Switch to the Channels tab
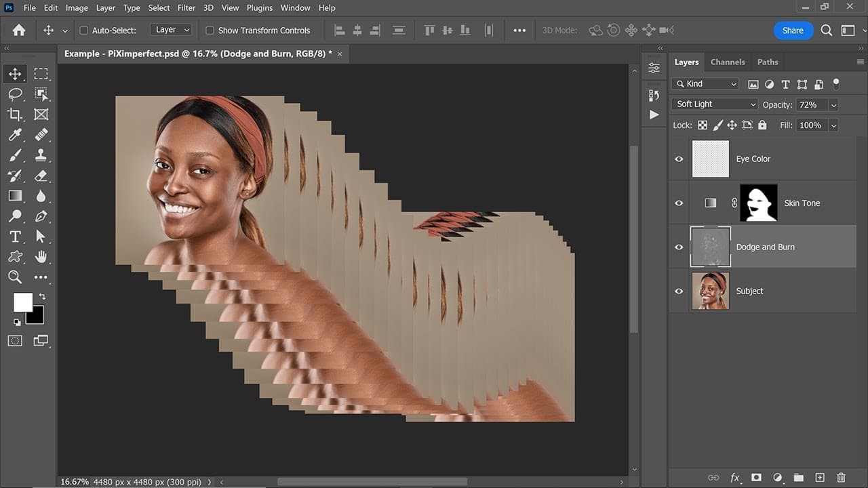Image resolution: width=868 pixels, height=488 pixels. (x=728, y=62)
